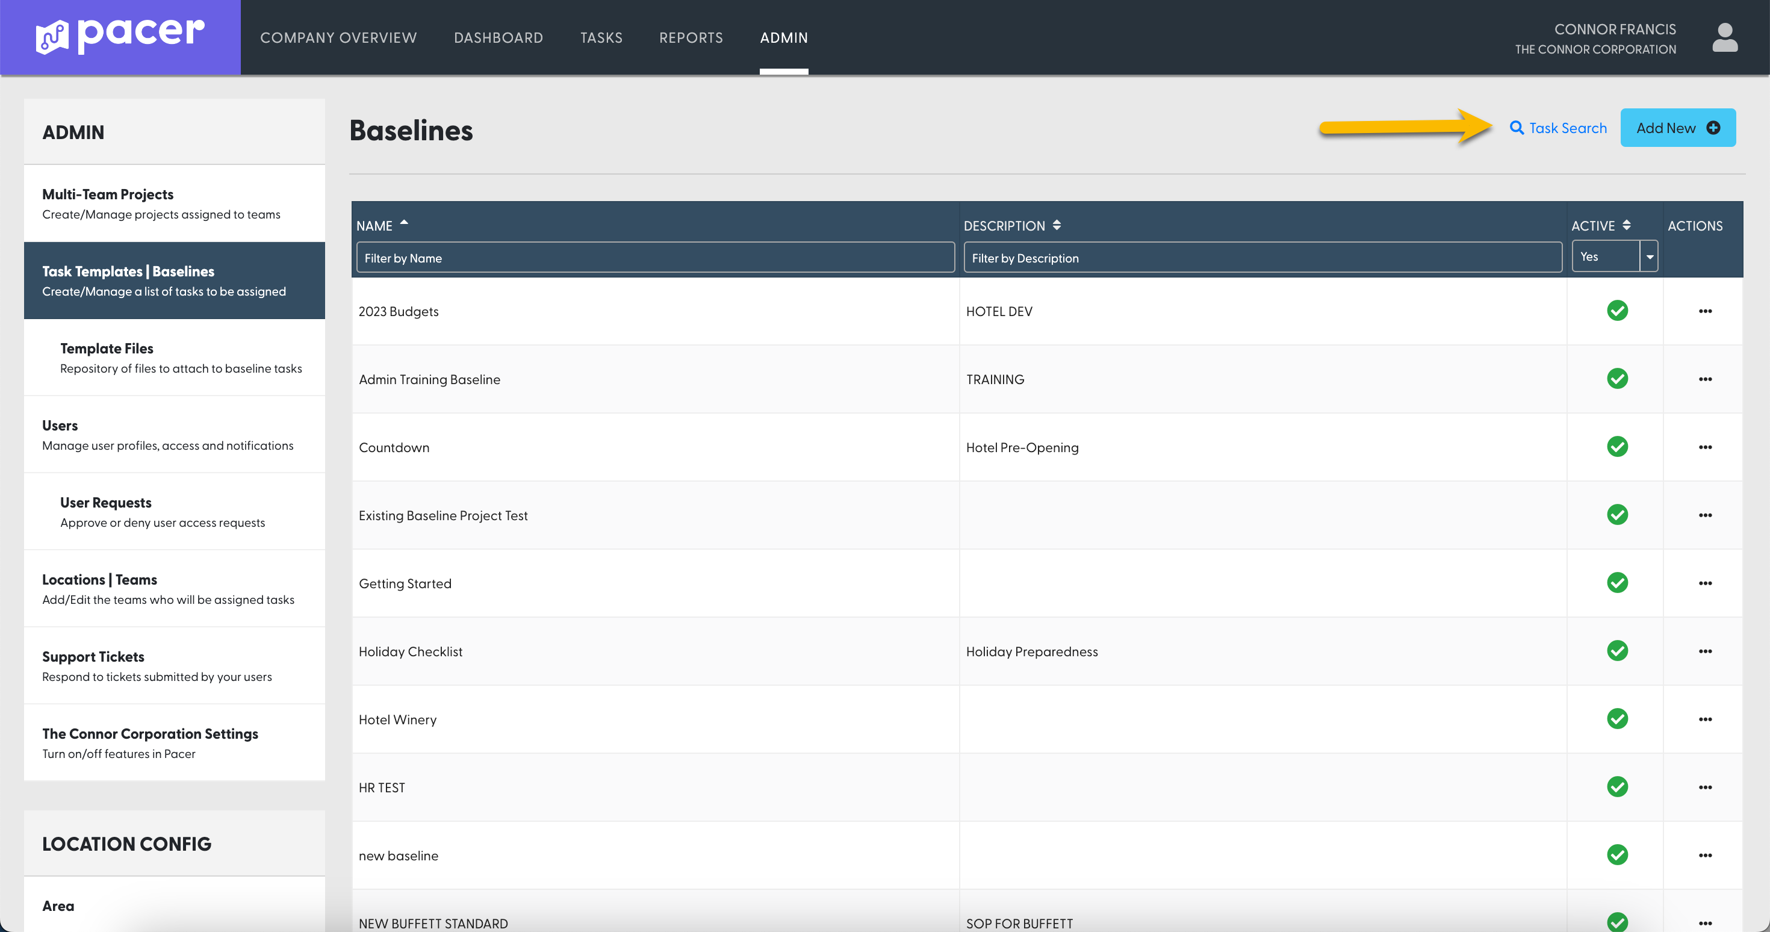Click the Pacer logo
The image size is (1770, 932).
coord(120,37)
